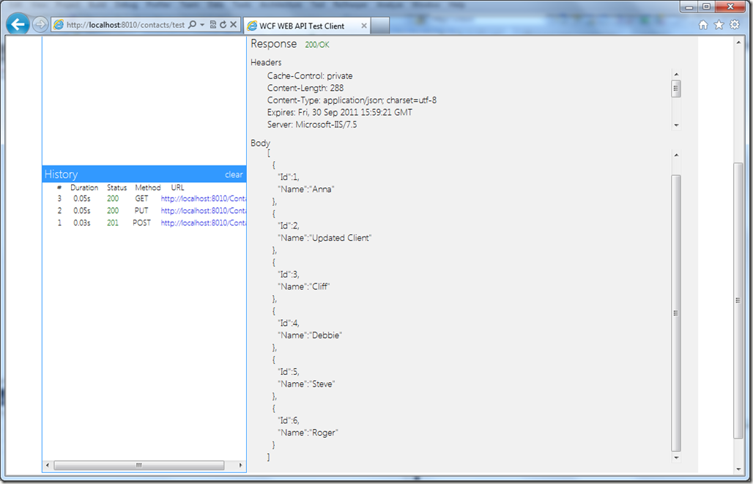Click the Expires header line
Screen dimensions: 753x484
(x=340, y=112)
